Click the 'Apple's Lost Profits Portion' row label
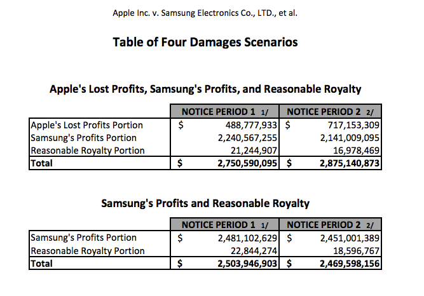Viewport: 424px width, 296px height. (x=87, y=125)
